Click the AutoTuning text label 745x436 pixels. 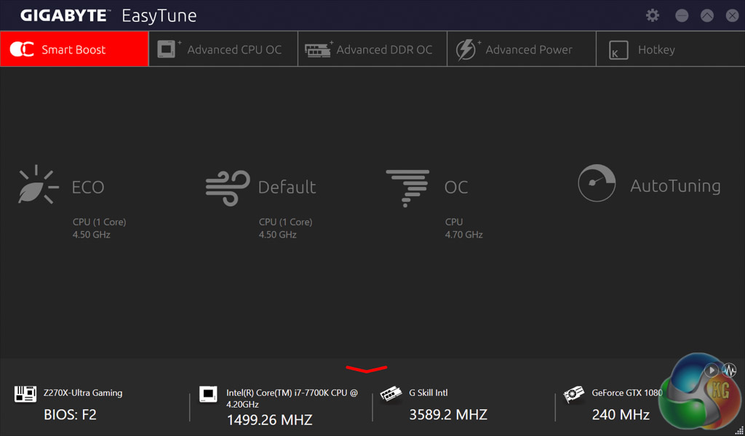(x=675, y=186)
